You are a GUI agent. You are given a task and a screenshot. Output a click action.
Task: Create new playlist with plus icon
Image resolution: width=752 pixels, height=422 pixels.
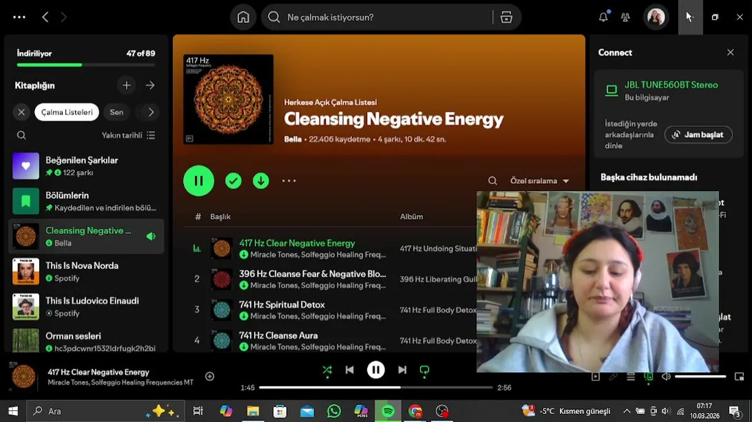(x=127, y=85)
